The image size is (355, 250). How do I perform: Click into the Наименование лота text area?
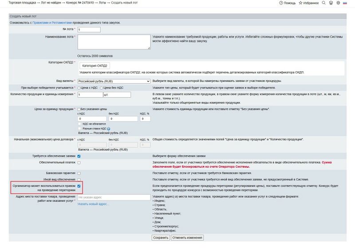point(114,42)
